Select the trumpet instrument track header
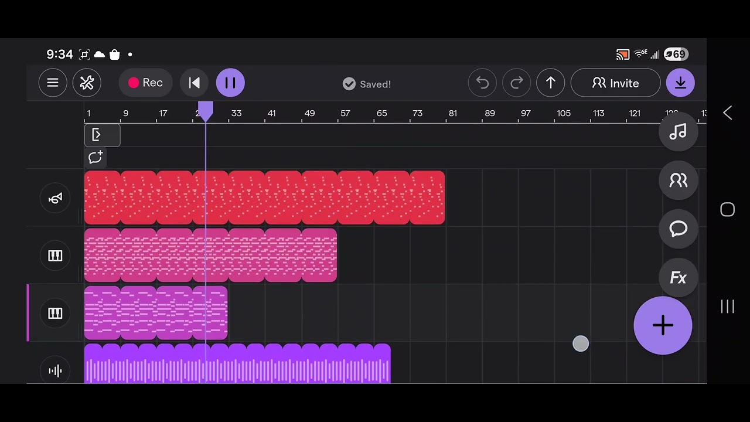The image size is (750, 422). (x=55, y=198)
